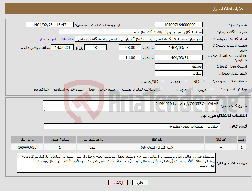Click the item name شیر کنترل cell
The width and height of the screenshot is (252, 191).
coord(157,147)
